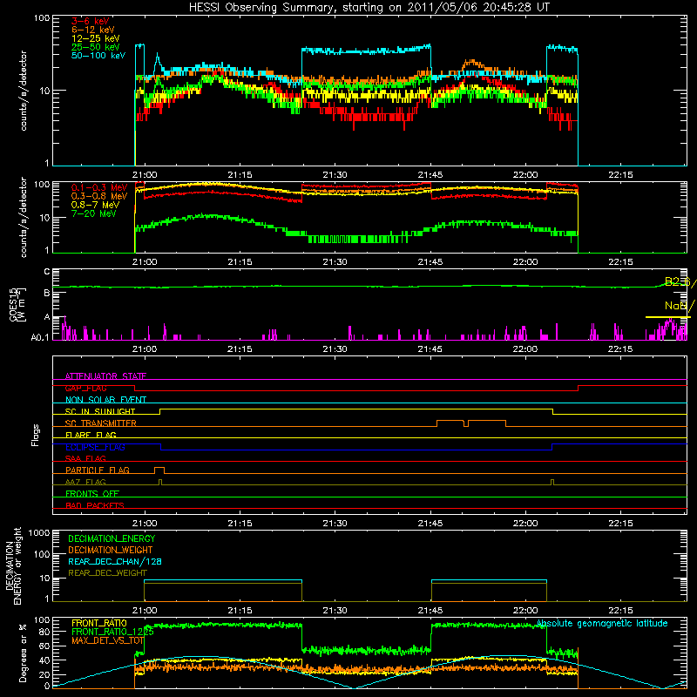Click the Degrees or % axis label
Screen dimensions: 697x697
point(23,653)
